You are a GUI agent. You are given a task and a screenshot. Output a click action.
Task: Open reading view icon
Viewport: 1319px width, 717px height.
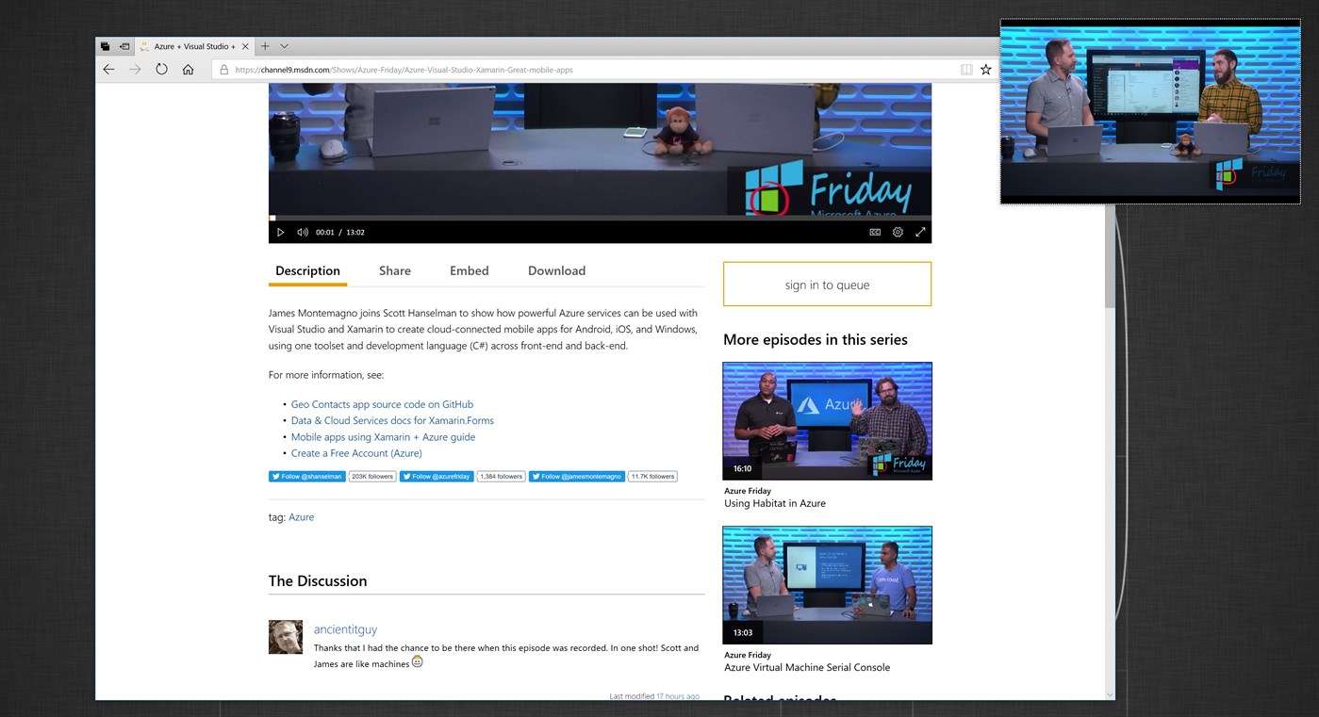pos(966,70)
